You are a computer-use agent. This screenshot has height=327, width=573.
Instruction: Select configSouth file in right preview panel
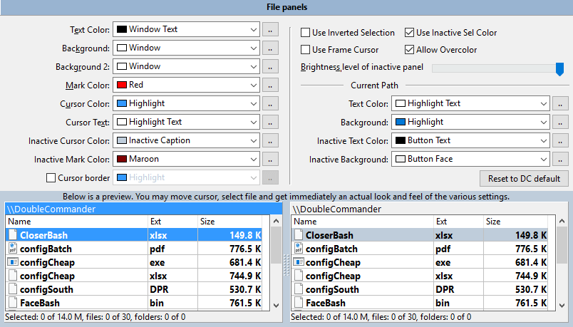coord(332,289)
